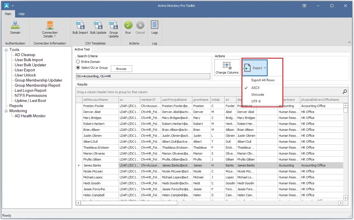Viewport: 354px width, 220px height.
Task: Select the Preston.Fowler row cell
Action: pyautogui.click(x=100, y=106)
